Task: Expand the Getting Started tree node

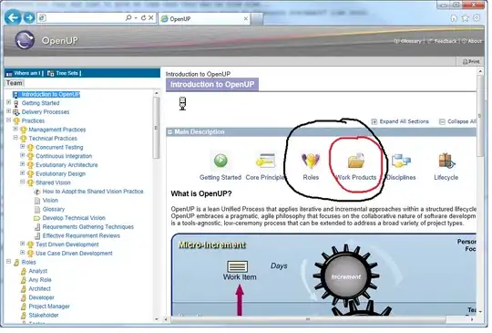Action: (x=9, y=102)
